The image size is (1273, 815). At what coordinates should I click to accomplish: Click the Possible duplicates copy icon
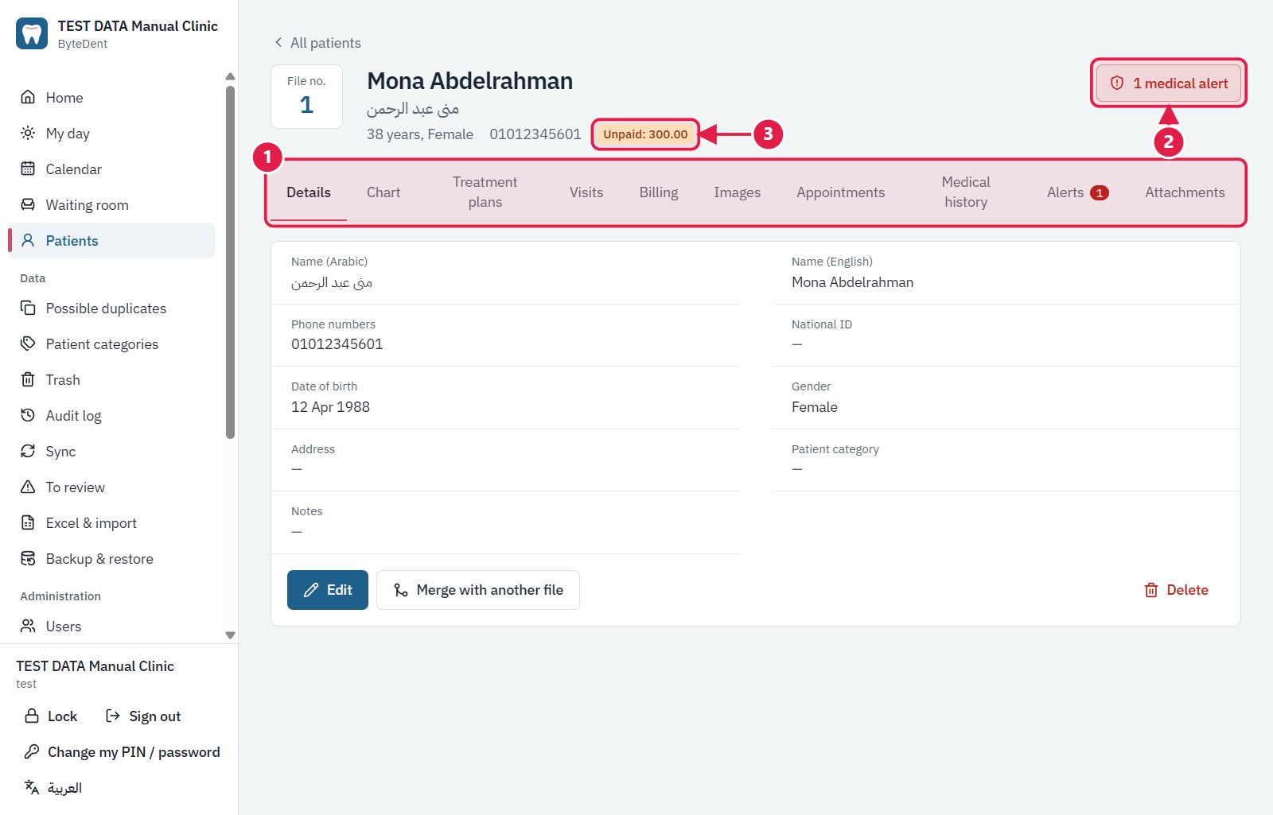pyautogui.click(x=28, y=308)
